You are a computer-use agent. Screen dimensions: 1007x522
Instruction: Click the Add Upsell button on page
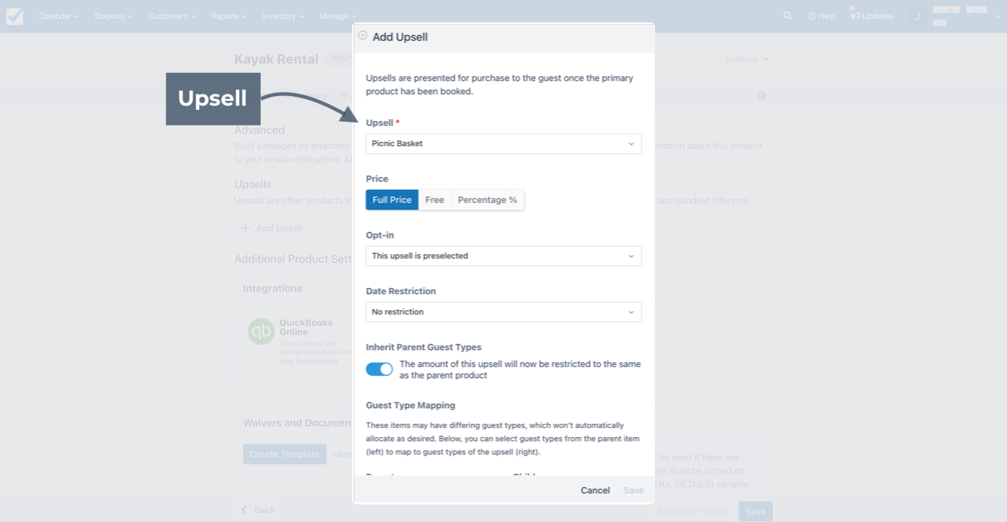point(272,228)
